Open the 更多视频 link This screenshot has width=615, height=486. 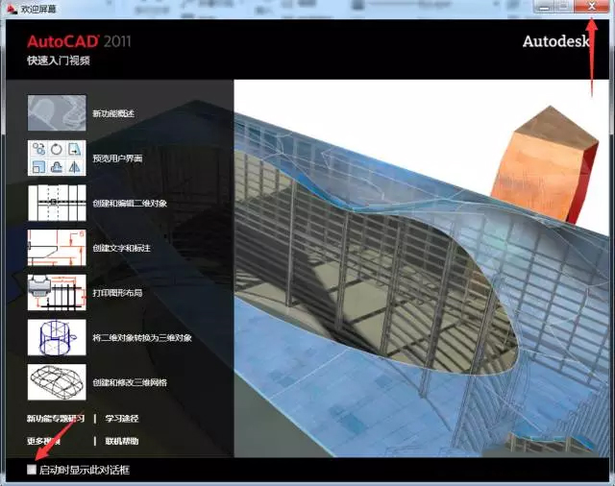pyautogui.click(x=43, y=441)
